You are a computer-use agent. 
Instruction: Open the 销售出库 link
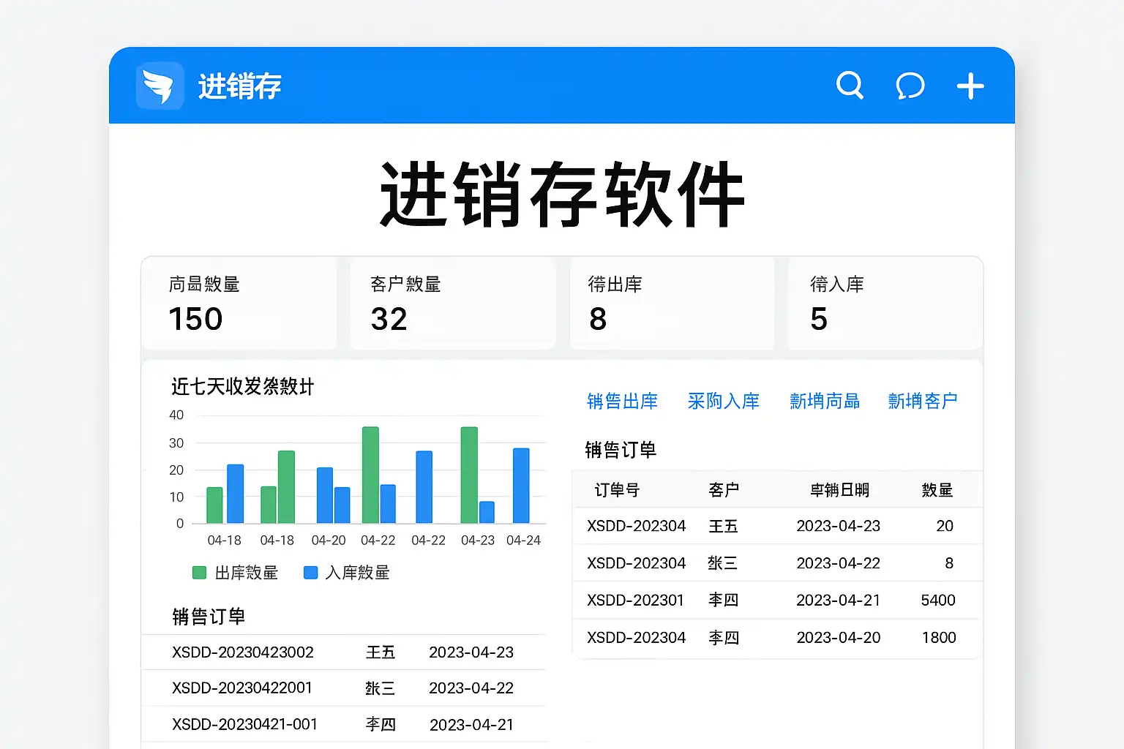coord(622,401)
